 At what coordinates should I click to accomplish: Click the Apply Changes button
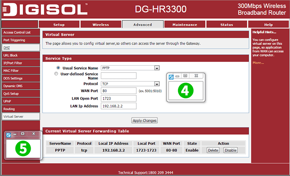point(145,121)
